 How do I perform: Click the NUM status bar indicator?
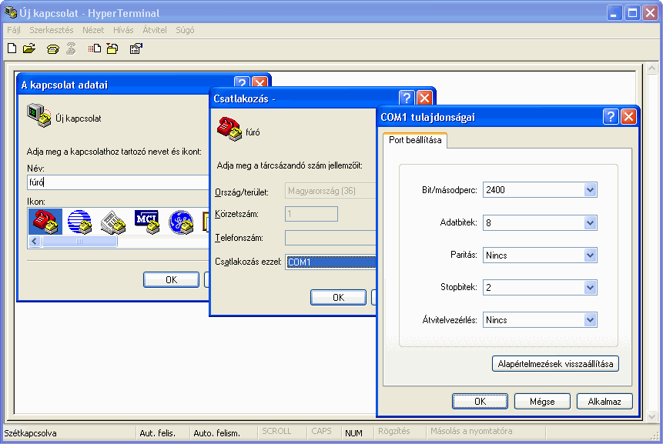[x=353, y=433]
